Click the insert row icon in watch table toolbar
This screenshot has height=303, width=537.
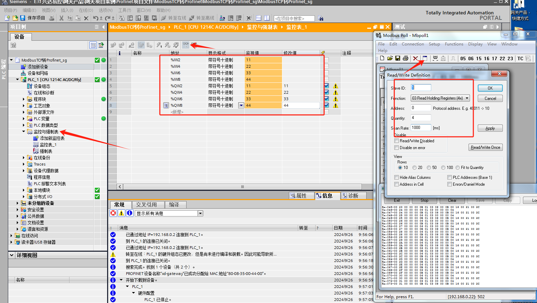pos(113,45)
